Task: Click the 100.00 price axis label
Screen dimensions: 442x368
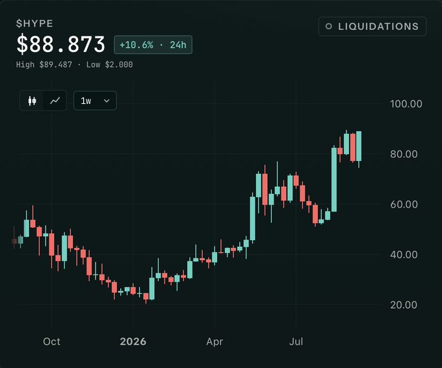Action: 406,104
